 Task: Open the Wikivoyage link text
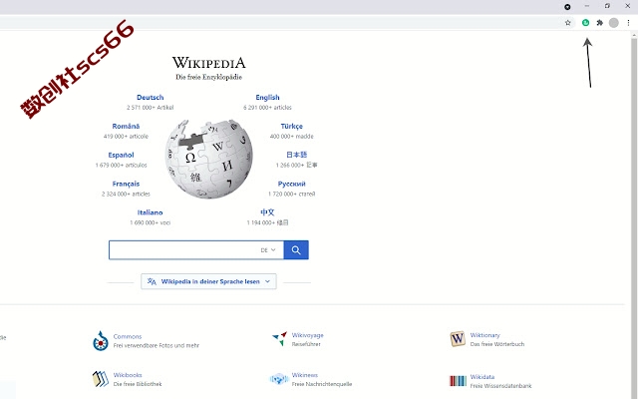(308, 335)
